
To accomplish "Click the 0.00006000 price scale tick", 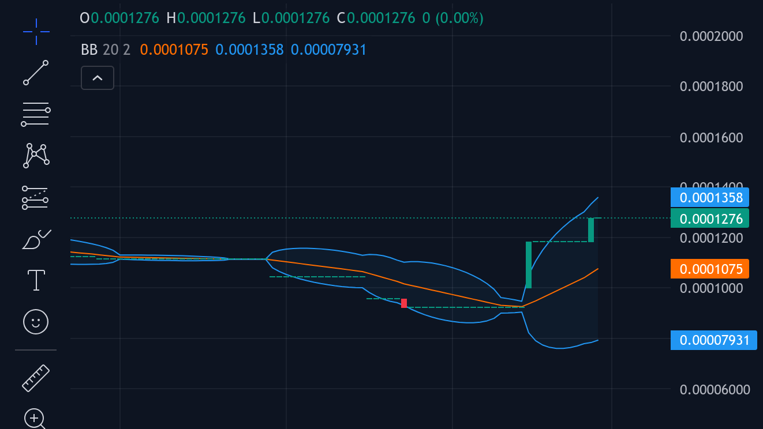I will [x=715, y=389].
